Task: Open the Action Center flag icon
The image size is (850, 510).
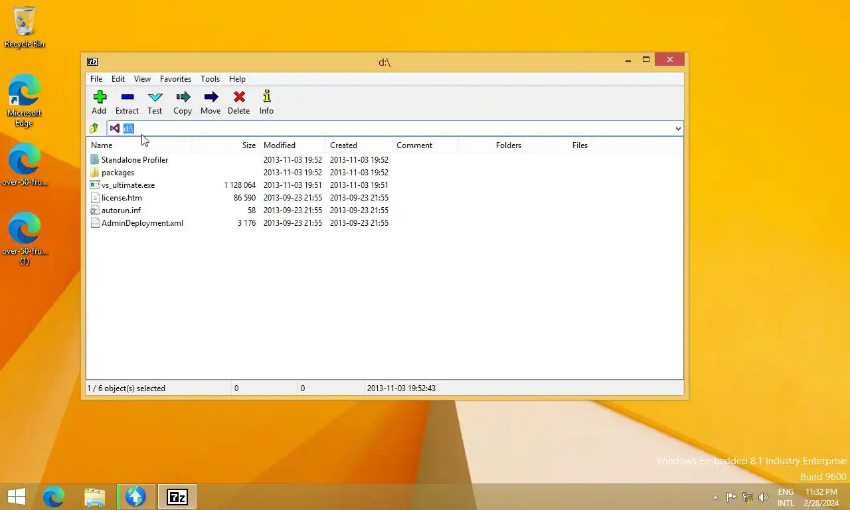Action: pyautogui.click(x=731, y=497)
